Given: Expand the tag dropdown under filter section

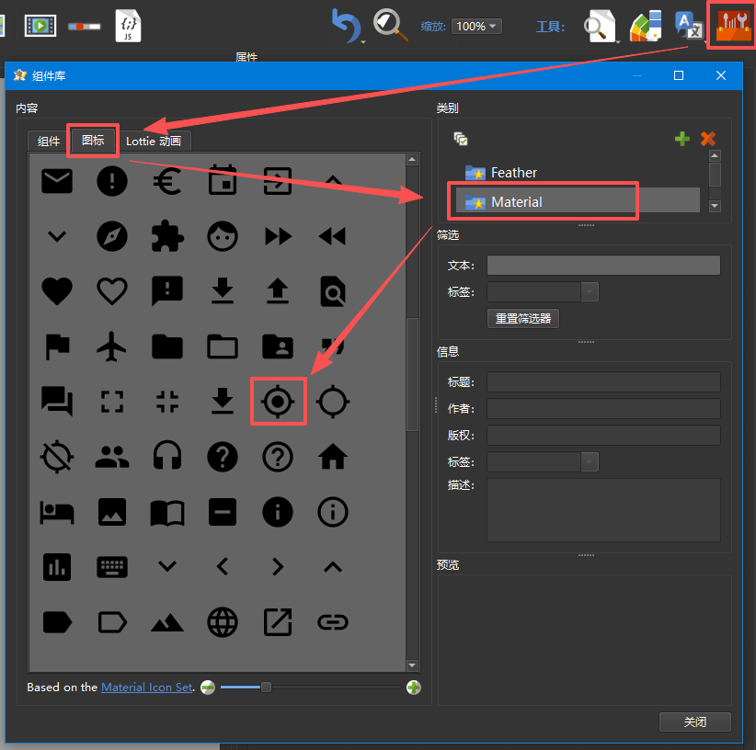Looking at the screenshot, I should click(x=590, y=292).
